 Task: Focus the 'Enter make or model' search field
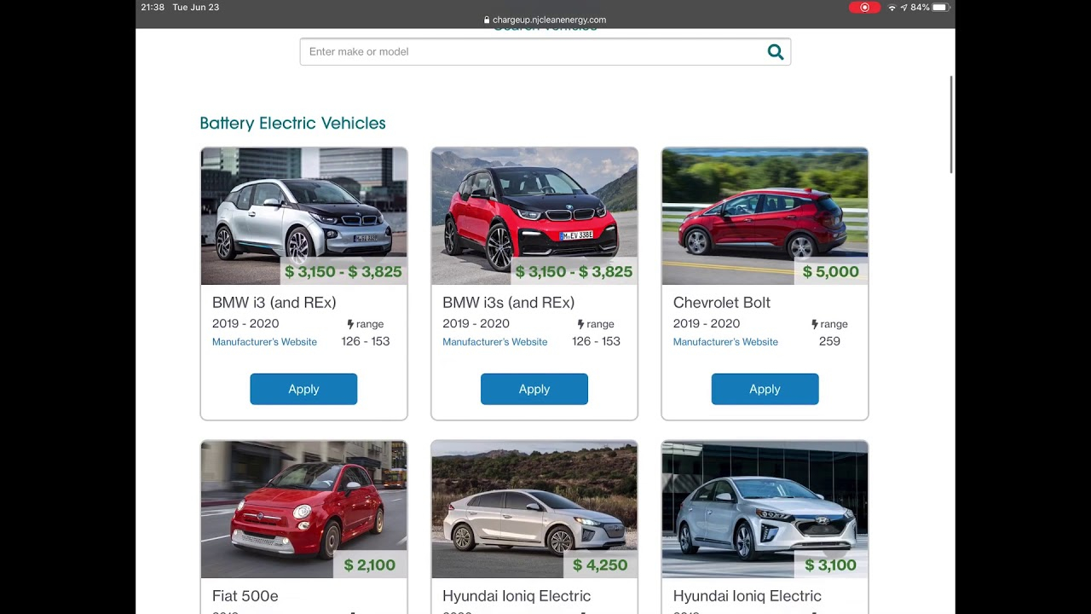pos(545,52)
